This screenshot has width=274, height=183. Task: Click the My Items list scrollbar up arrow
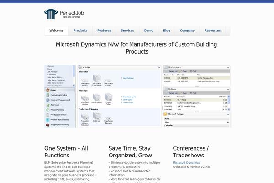tap(229, 97)
